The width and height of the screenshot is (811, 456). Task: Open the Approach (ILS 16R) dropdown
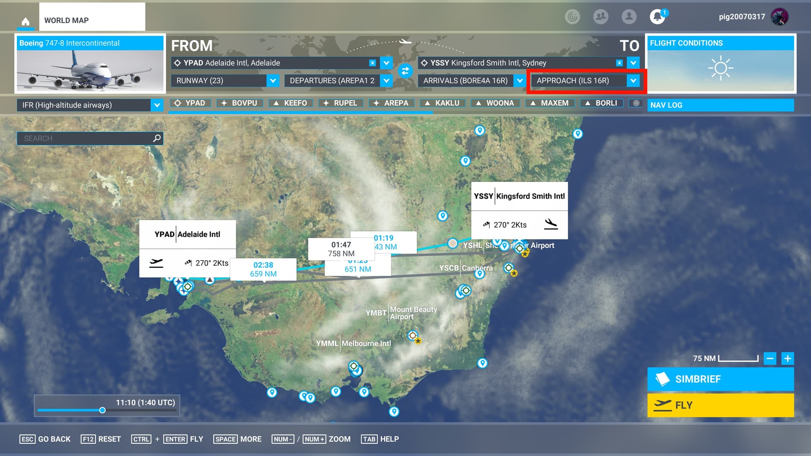tap(633, 81)
